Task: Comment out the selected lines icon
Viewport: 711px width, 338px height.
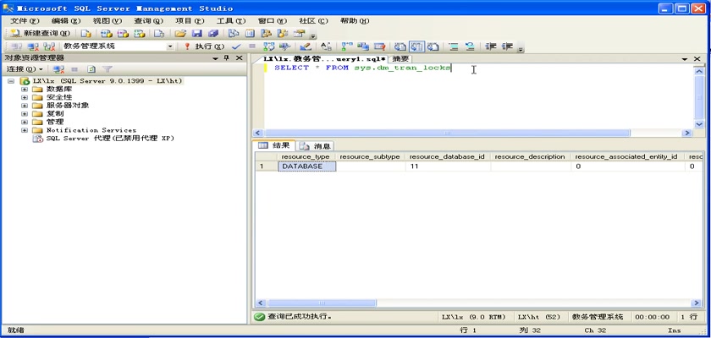Action: 453,46
